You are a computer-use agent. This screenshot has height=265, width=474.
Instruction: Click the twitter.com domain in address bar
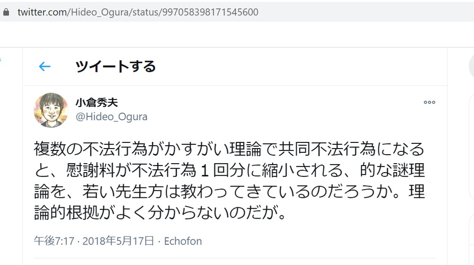pyautogui.click(x=43, y=12)
